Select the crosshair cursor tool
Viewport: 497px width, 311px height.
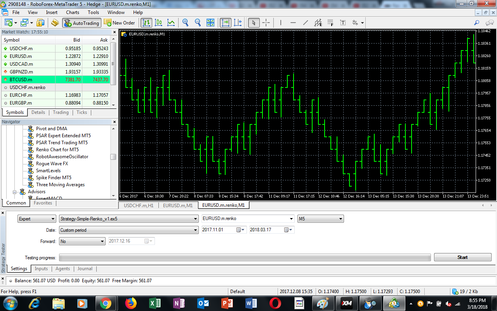(x=266, y=23)
